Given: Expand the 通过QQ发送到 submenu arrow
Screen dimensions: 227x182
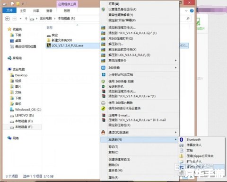Looking at the screenshot, I should [x=176, y=132].
